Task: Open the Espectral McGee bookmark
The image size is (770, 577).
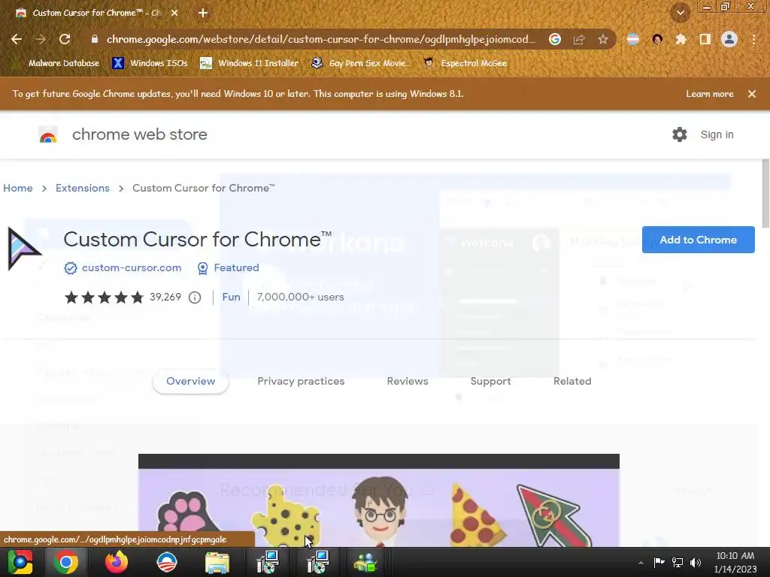Action: [465, 63]
